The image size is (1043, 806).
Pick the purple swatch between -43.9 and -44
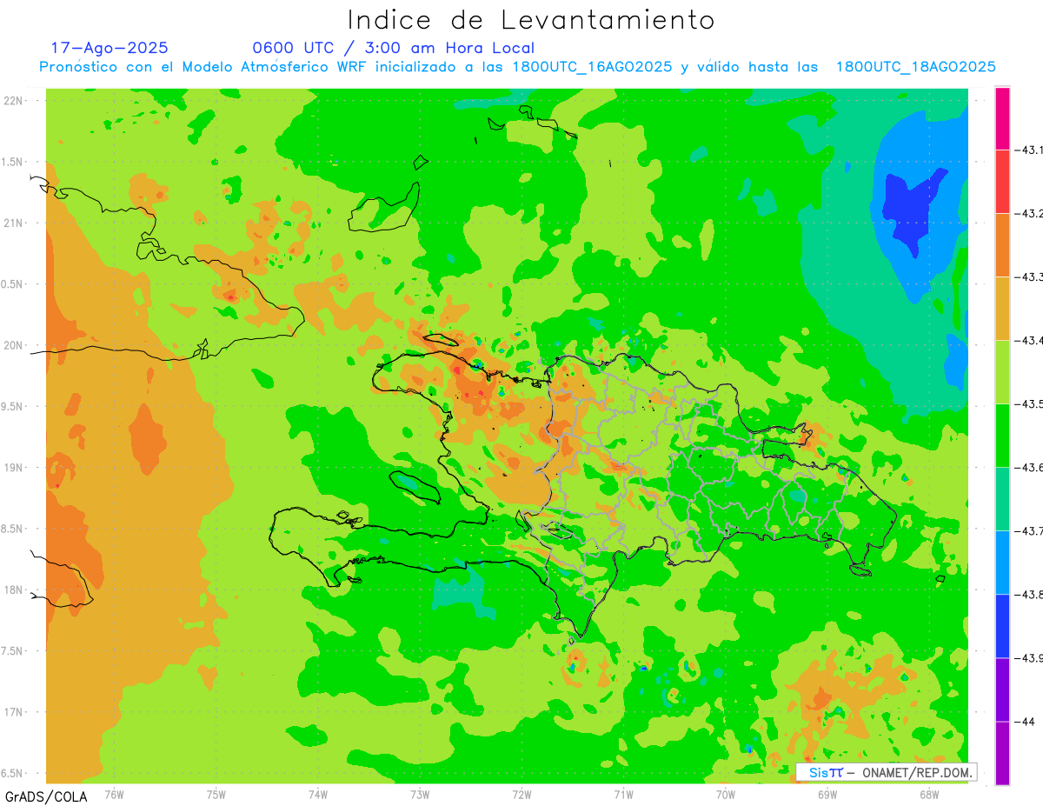(x=1002, y=689)
